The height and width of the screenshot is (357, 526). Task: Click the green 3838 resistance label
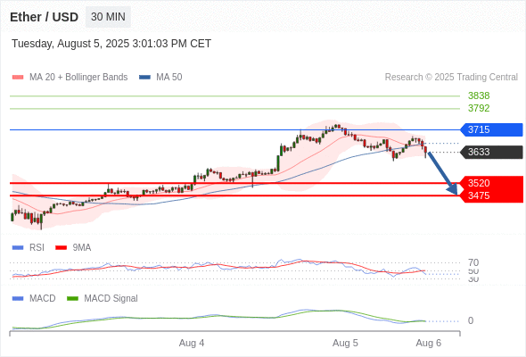[479, 95]
